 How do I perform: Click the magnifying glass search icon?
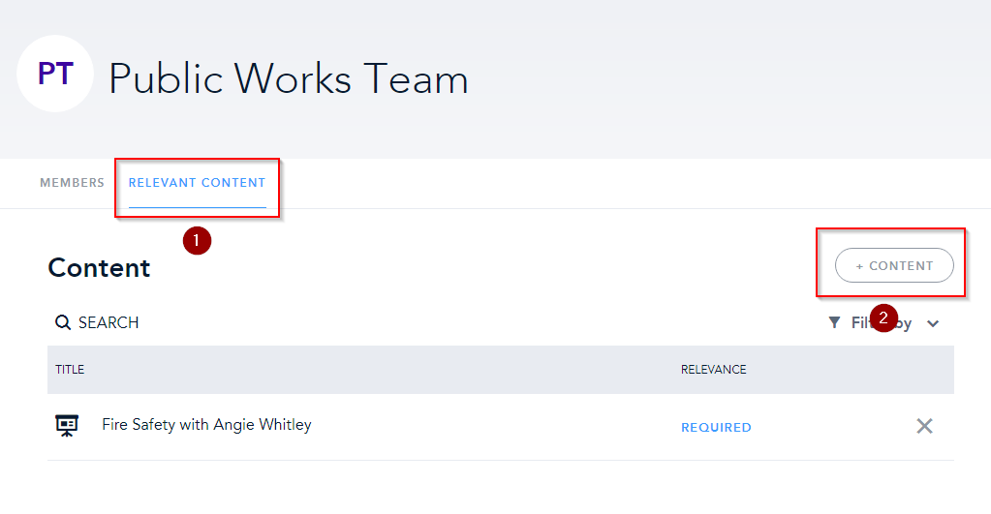click(x=62, y=322)
